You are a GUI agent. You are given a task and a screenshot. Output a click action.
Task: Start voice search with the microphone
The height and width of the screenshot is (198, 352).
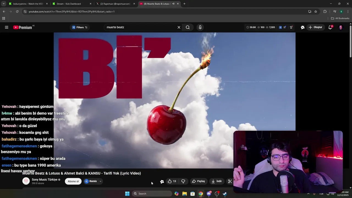tap(200, 27)
